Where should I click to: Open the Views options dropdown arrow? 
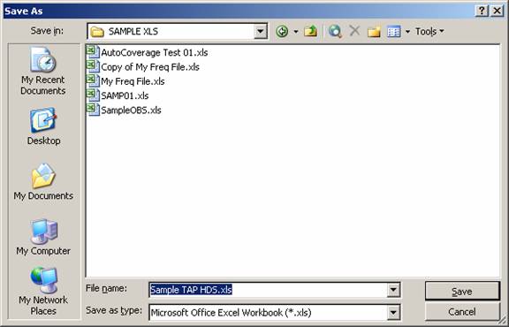click(407, 32)
